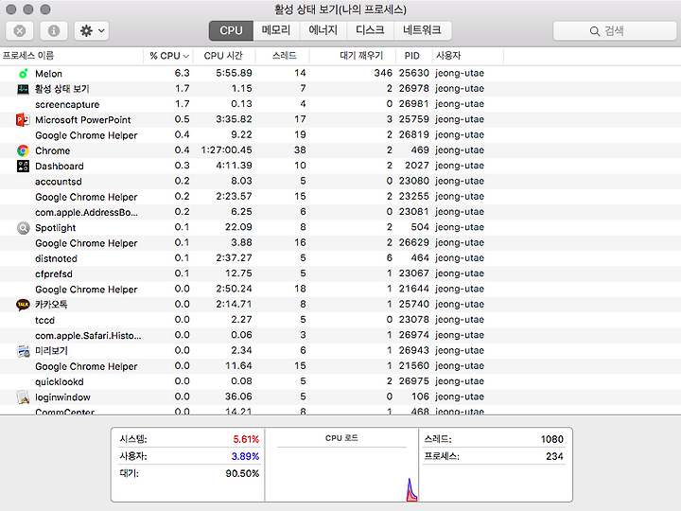
Task: Click Chrome's CPU time 1:27:00.45
Action: pos(227,150)
